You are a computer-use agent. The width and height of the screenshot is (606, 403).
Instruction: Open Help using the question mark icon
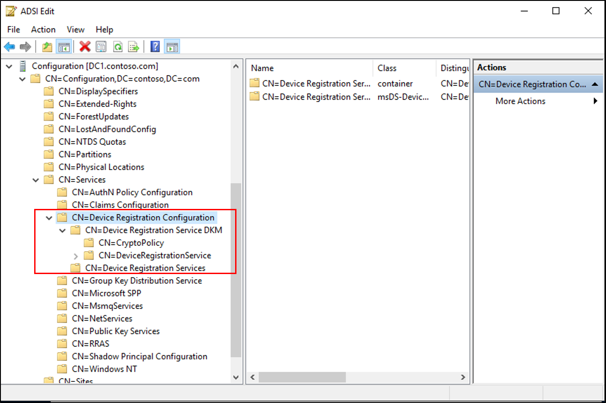pyautogui.click(x=154, y=46)
